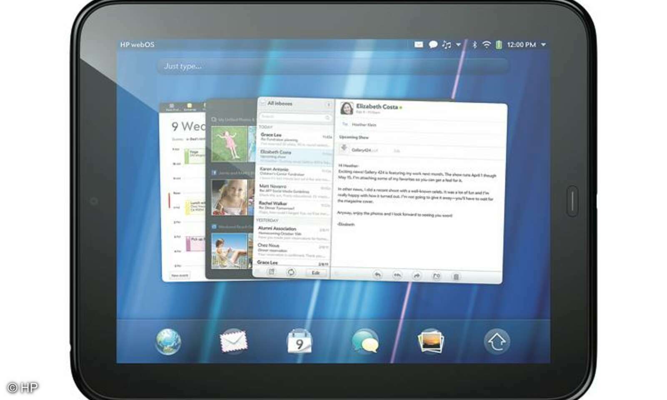Tap the Wi-Fi status icon
This screenshot has height=400, width=667.
coord(487,43)
